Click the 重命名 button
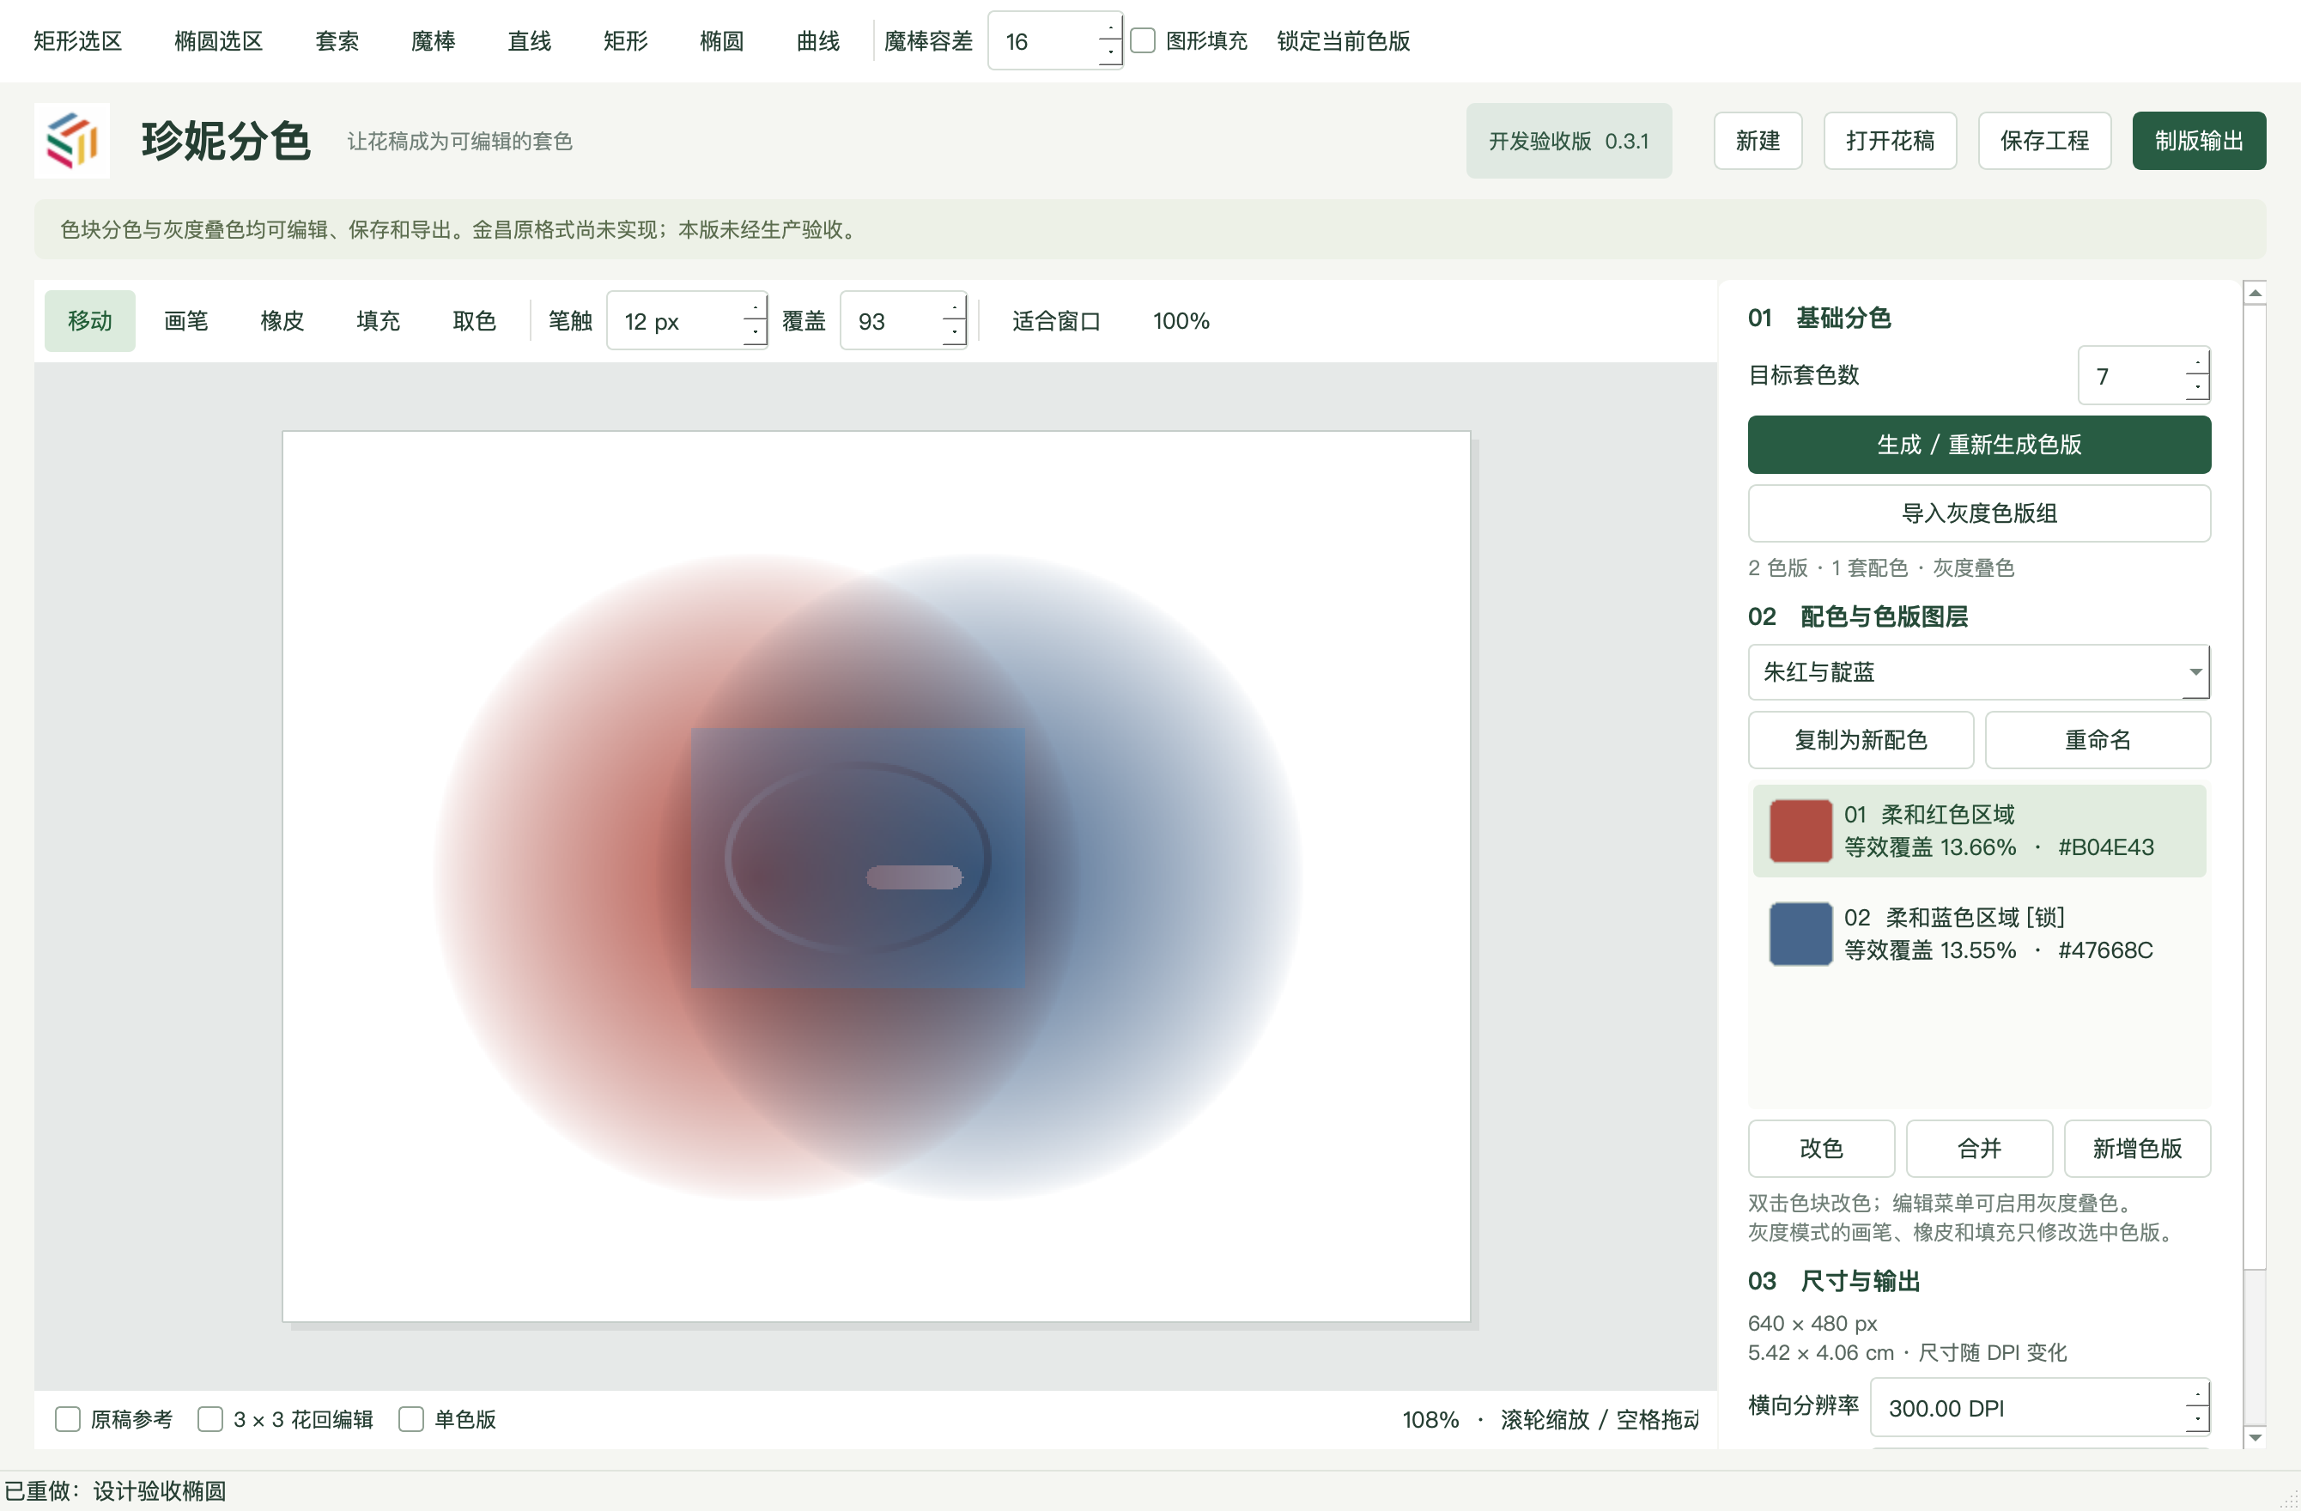 [2098, 739]
